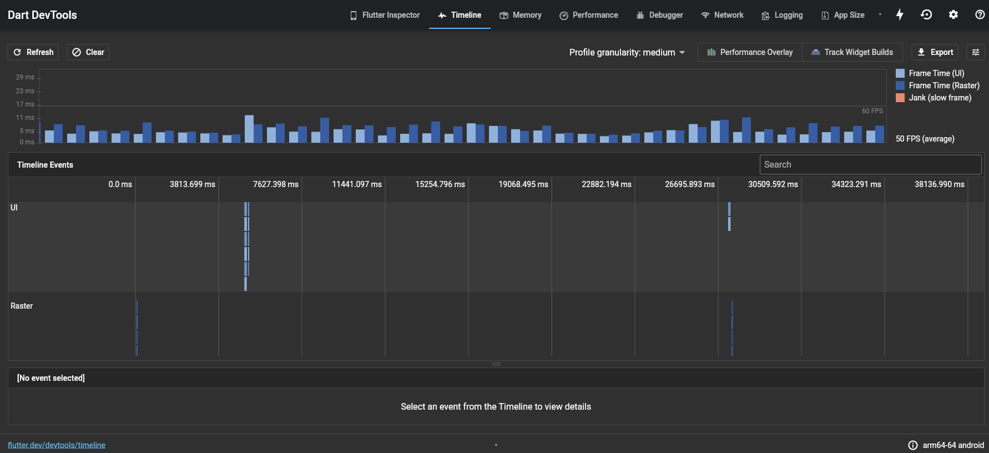Export the timeline data
This screenshot has width=989, height=453.
[x=935, y=52]
